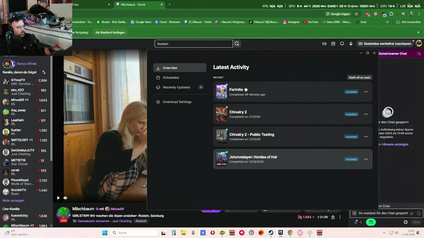Image resolution: width=424 pixels, height=238 pixels.
Task: Share the stream with the share icon
Action: [x=333, y=217]
